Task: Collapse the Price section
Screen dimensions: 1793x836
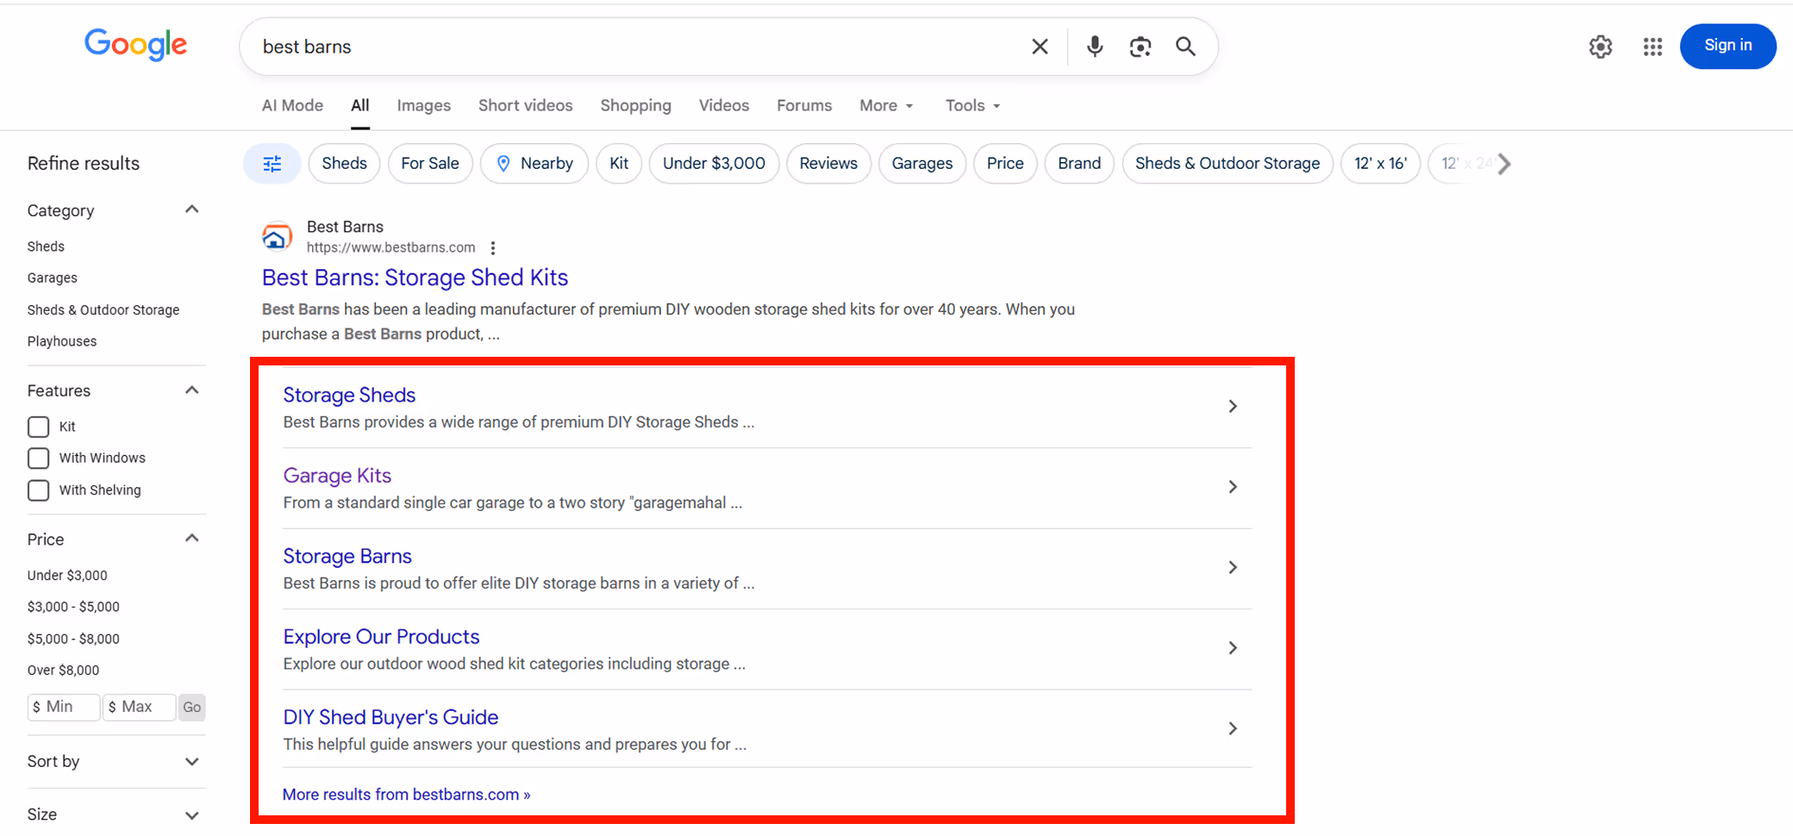Action: click(192, 539)
